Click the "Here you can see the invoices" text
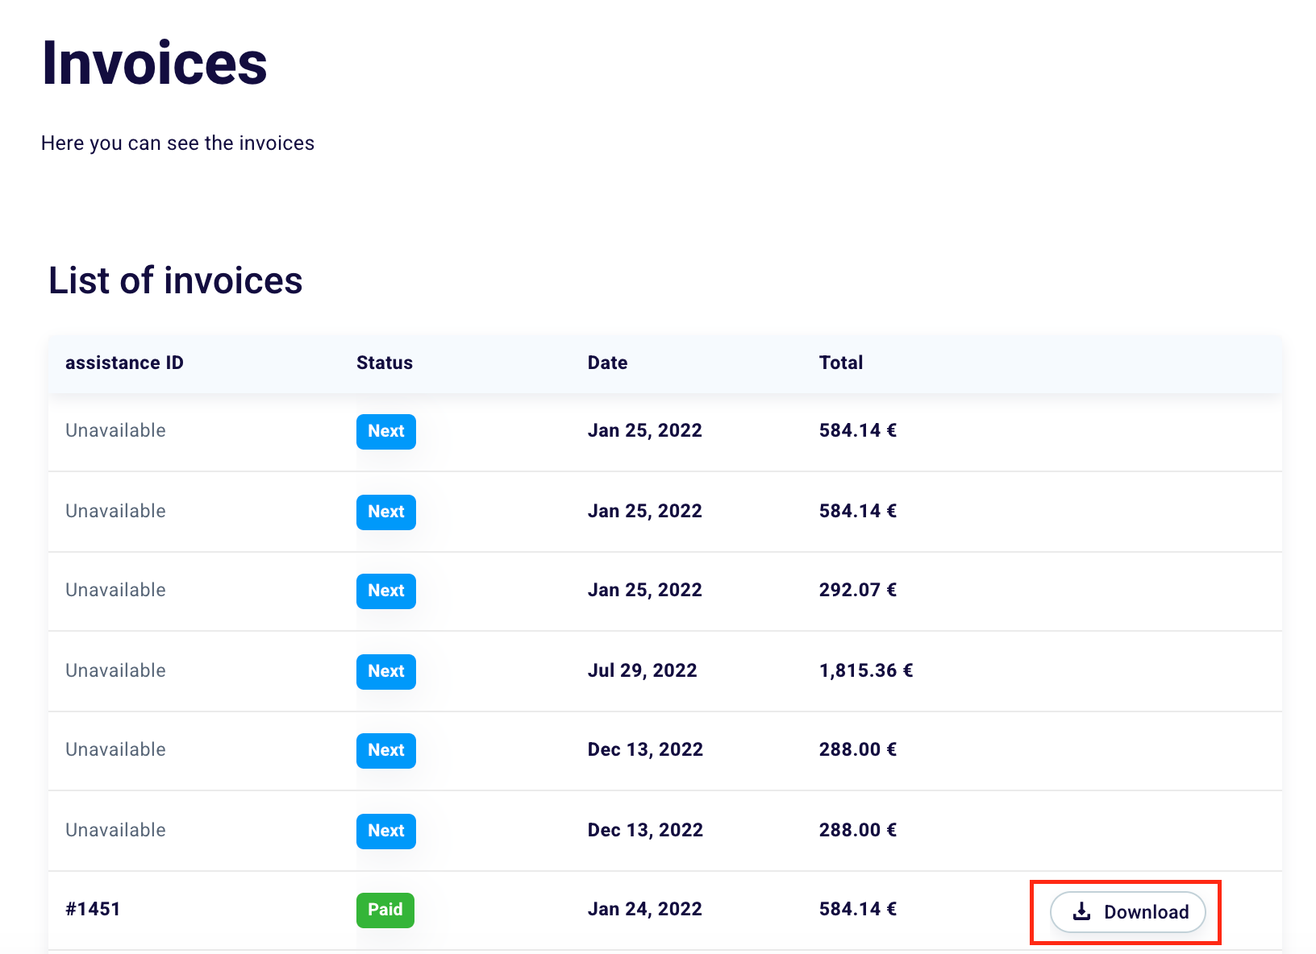Image resolution: width=1316 pixels, height=954 pixels. tap(177, 143)
